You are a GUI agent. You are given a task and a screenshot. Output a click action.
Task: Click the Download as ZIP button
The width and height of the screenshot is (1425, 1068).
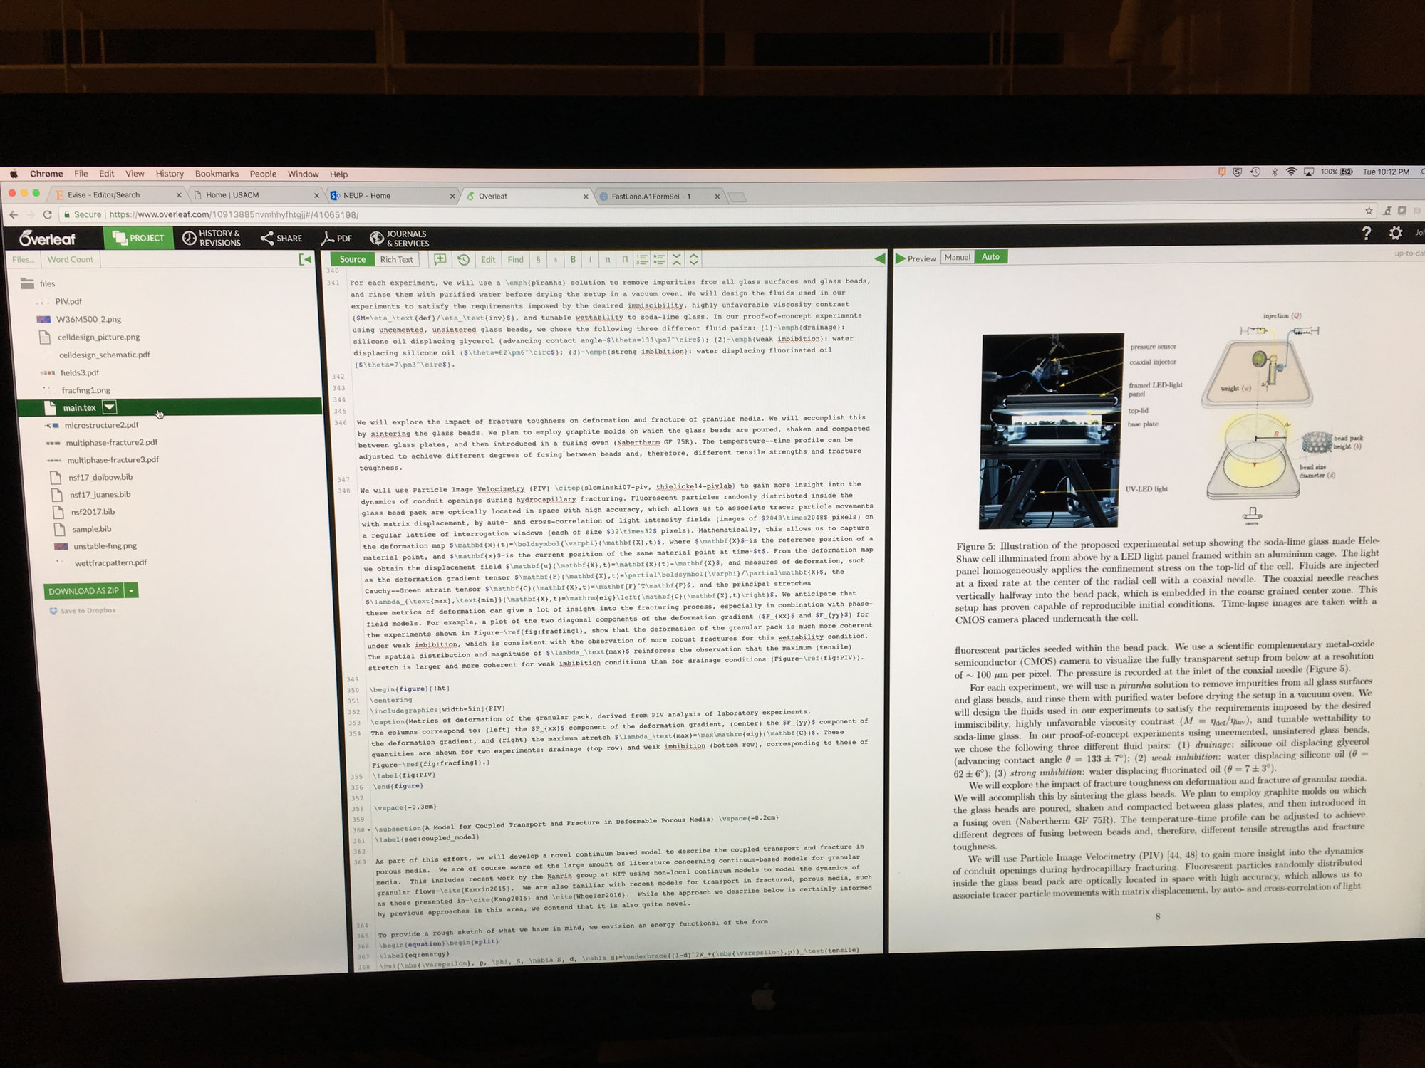[83, 590]
